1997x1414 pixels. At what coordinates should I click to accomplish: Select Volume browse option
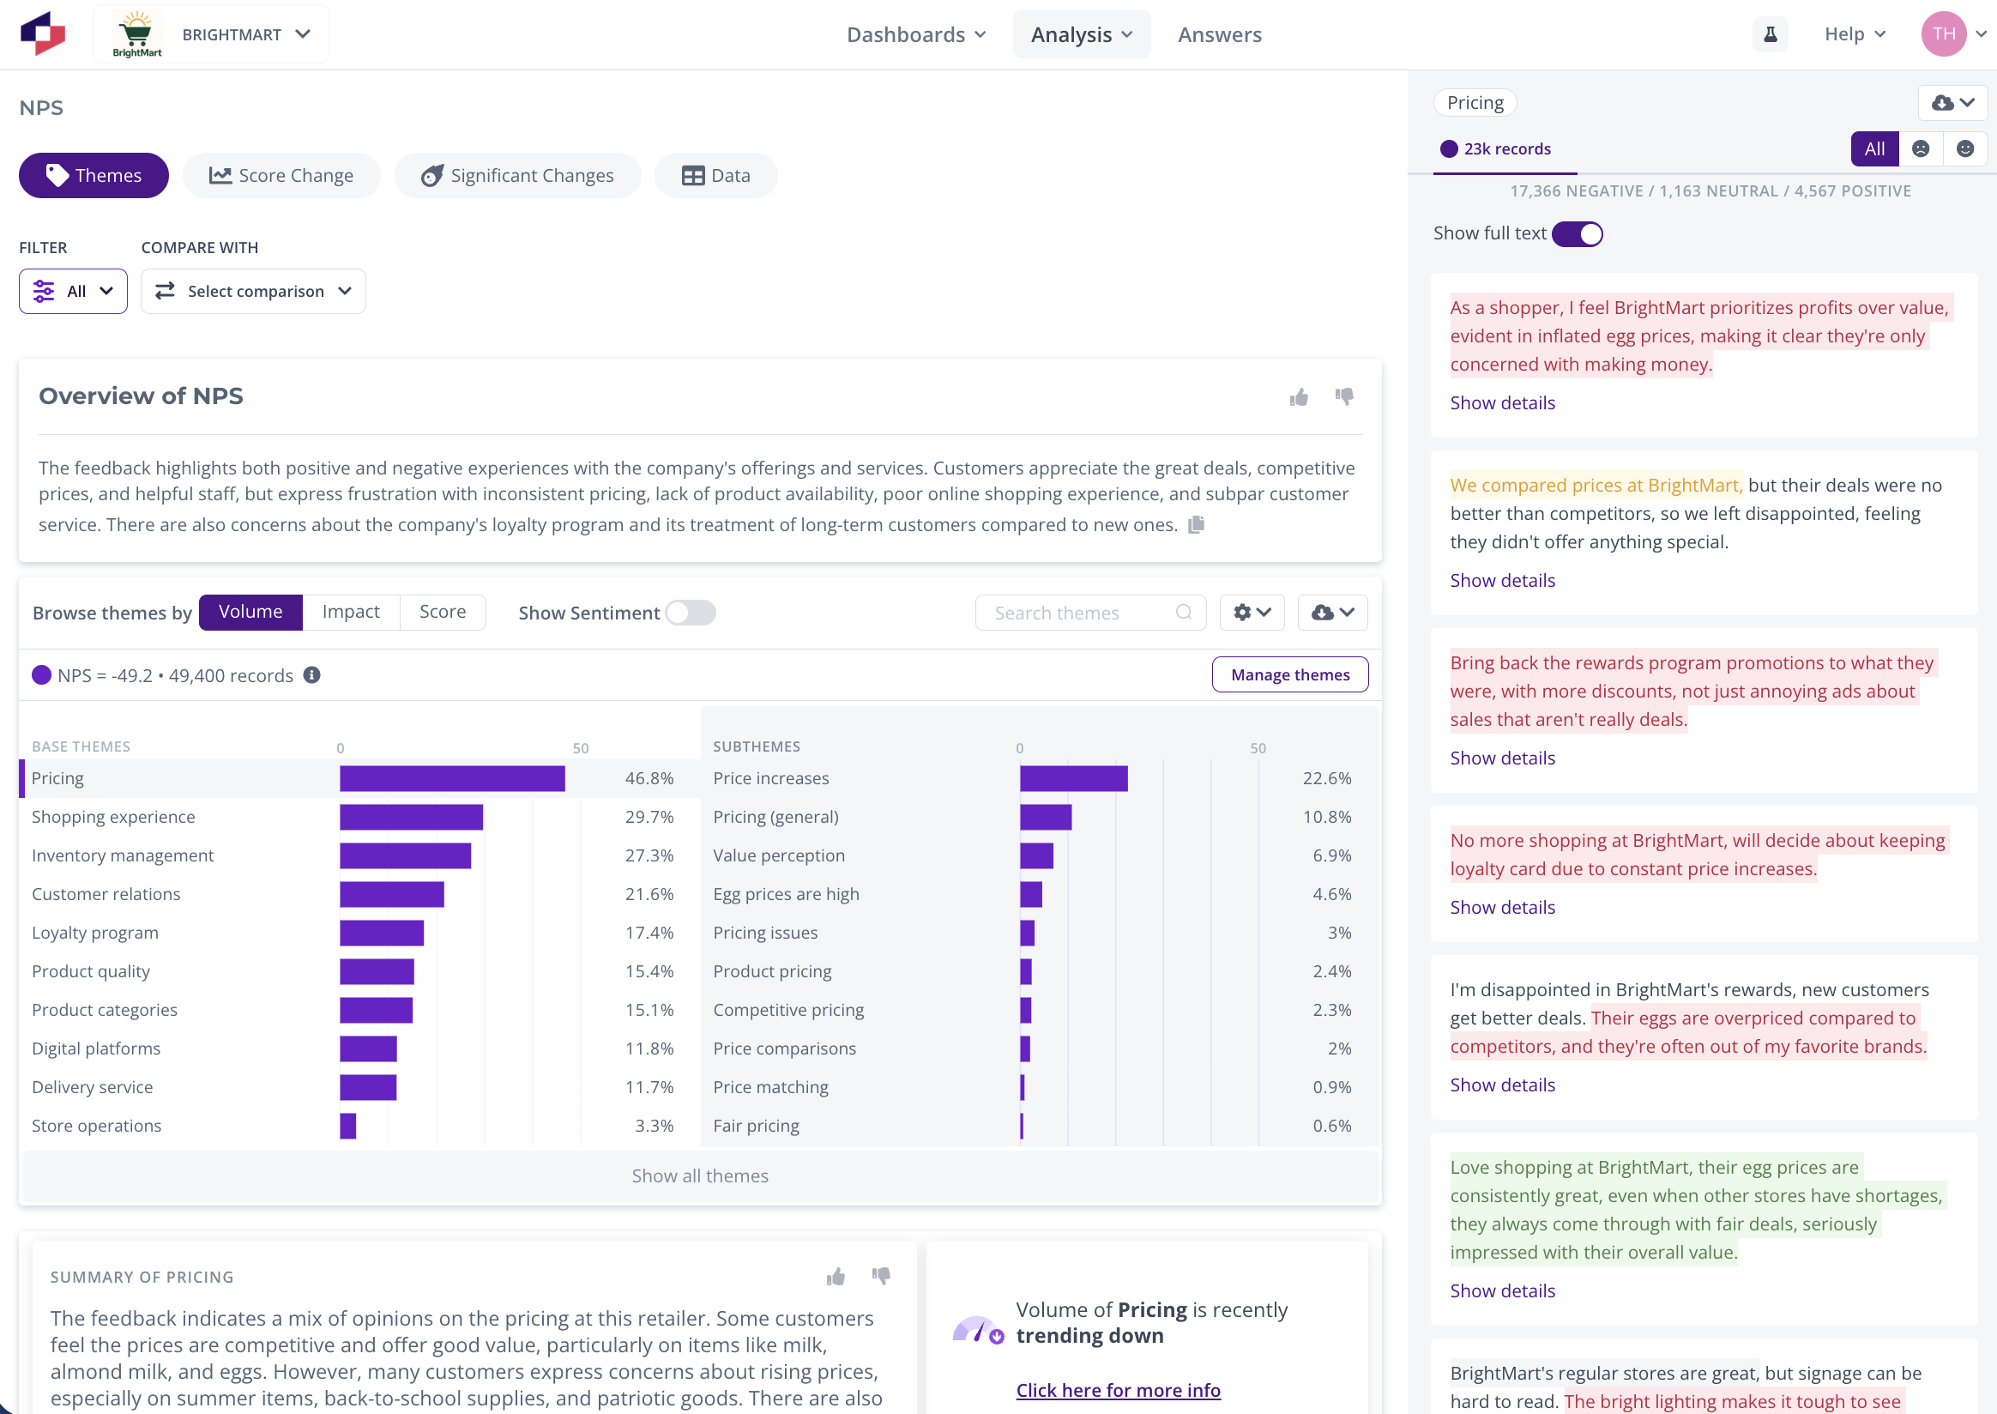(x=250, y=612)
